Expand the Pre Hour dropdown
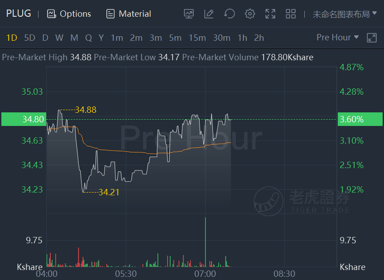Viewport: 384px width, 280px height. click(x=337, y=38)
